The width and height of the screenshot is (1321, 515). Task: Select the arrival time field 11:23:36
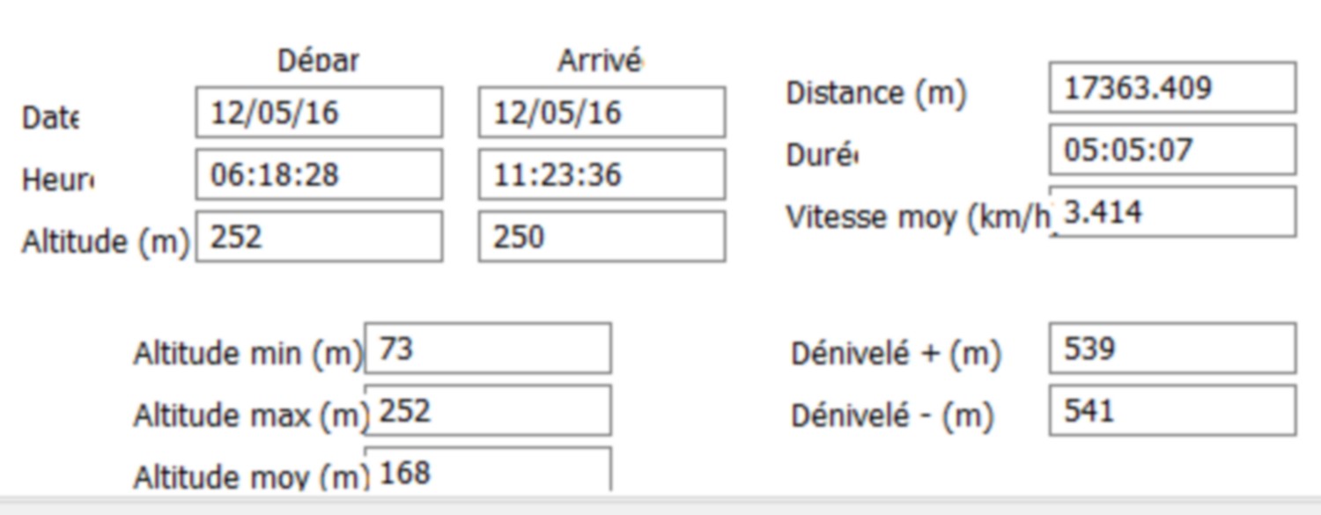(x=602, y=174)
